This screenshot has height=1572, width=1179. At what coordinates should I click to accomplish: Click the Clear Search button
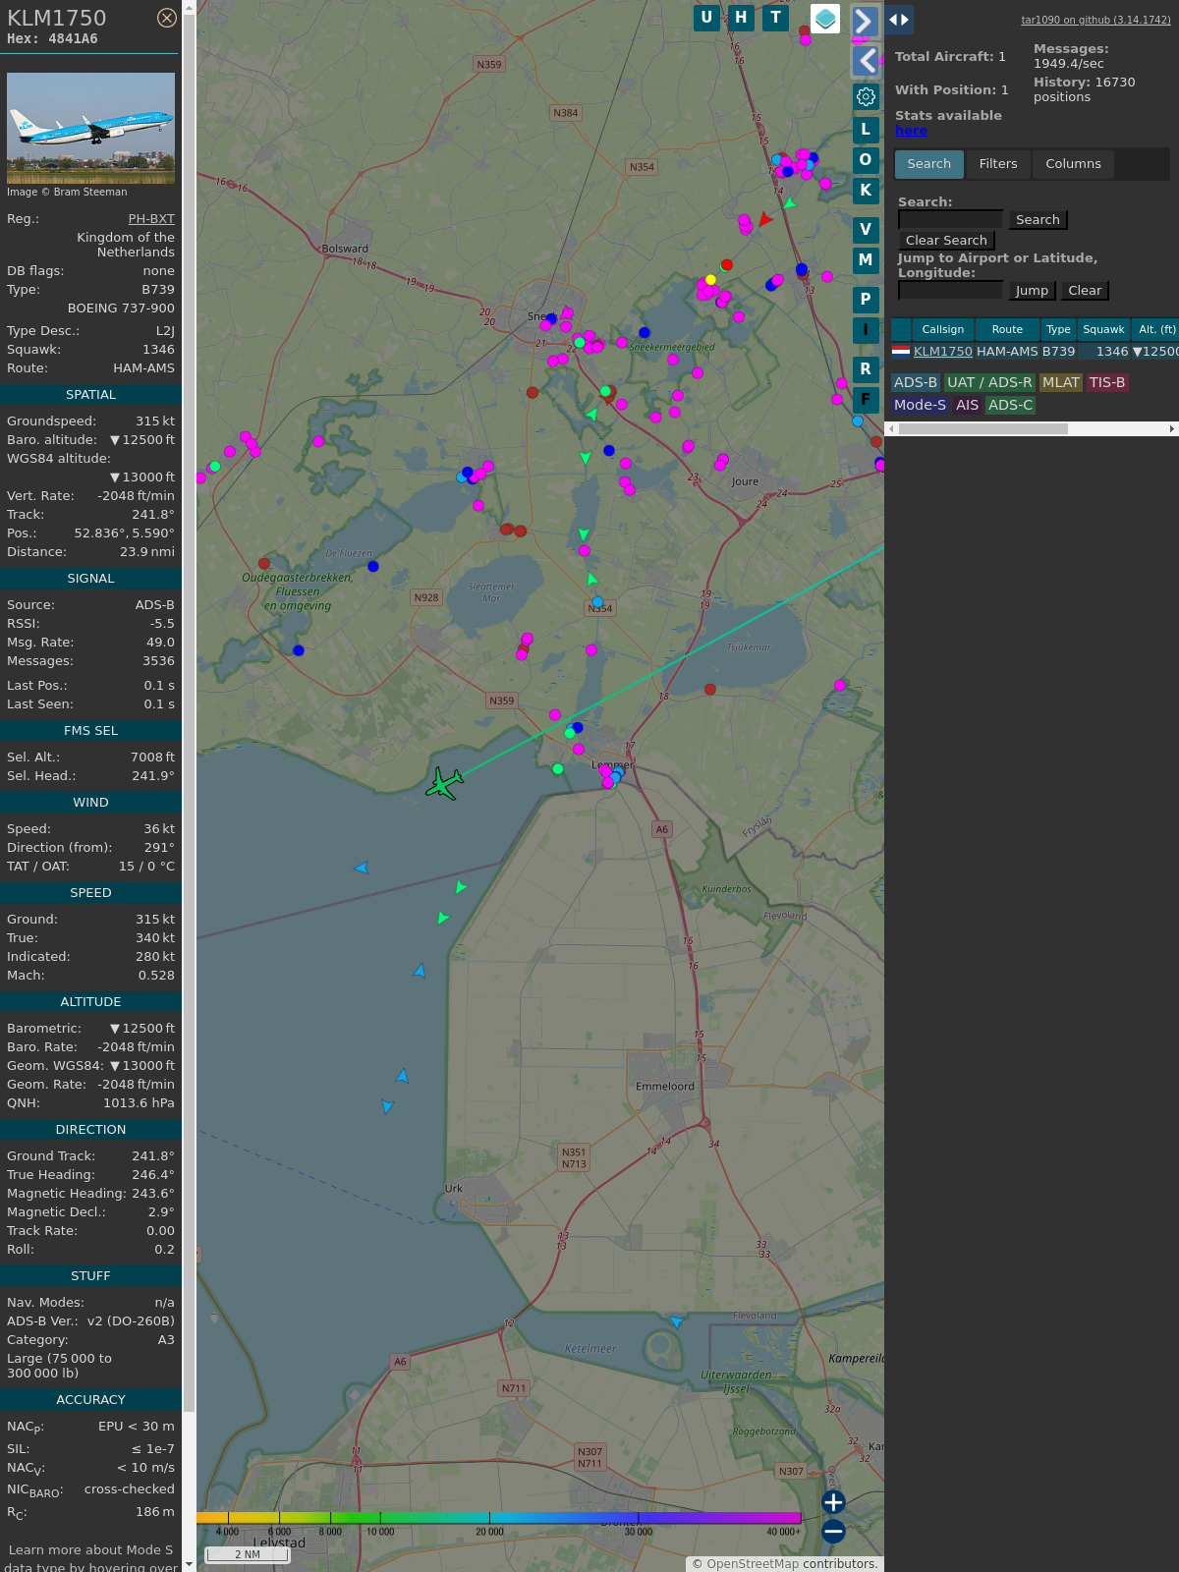click(946, 241)
